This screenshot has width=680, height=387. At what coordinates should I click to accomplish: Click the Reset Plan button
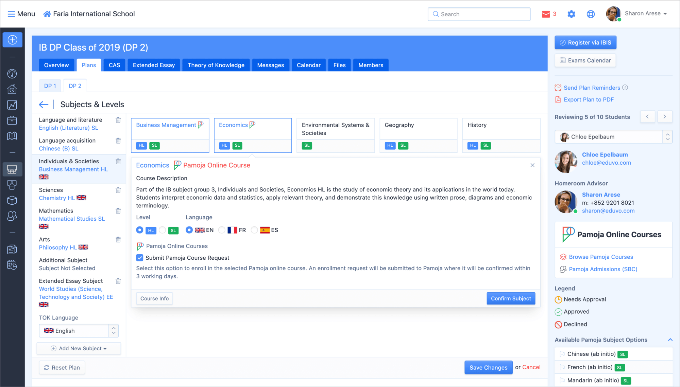[x=62, y=367]
